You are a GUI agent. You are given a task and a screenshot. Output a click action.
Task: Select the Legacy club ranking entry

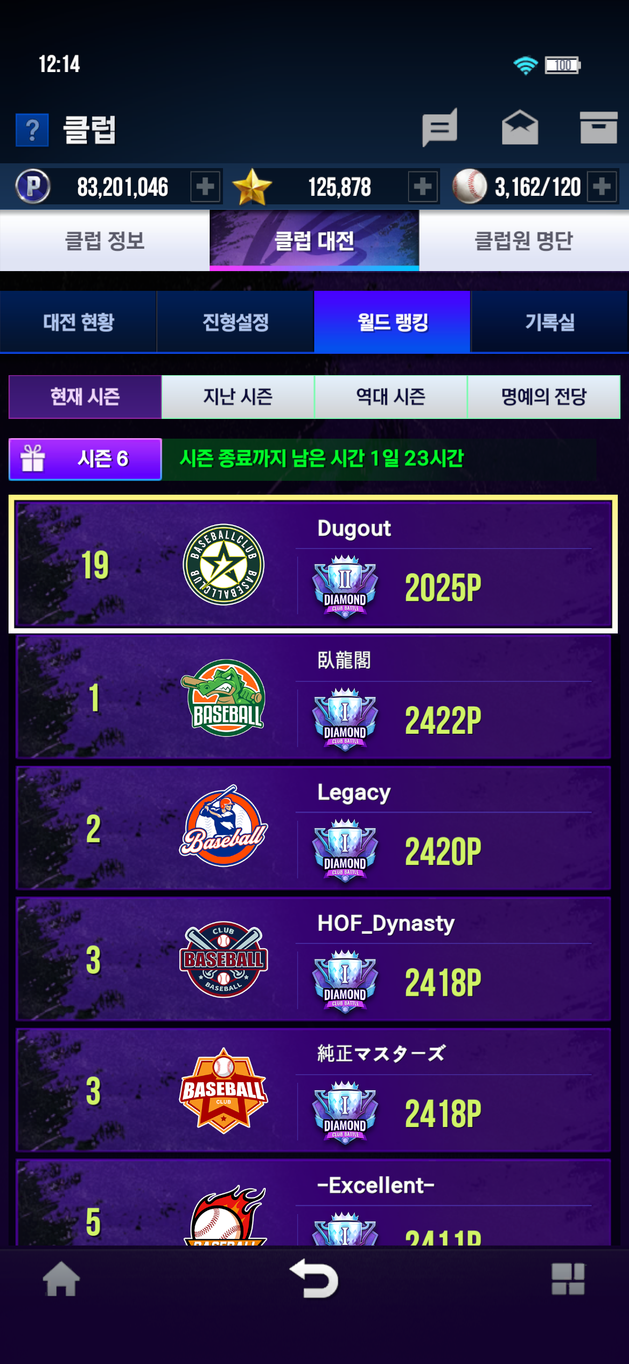coord(314,828)
